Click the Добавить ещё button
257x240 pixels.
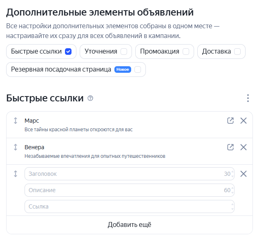[x=130, y=224]
